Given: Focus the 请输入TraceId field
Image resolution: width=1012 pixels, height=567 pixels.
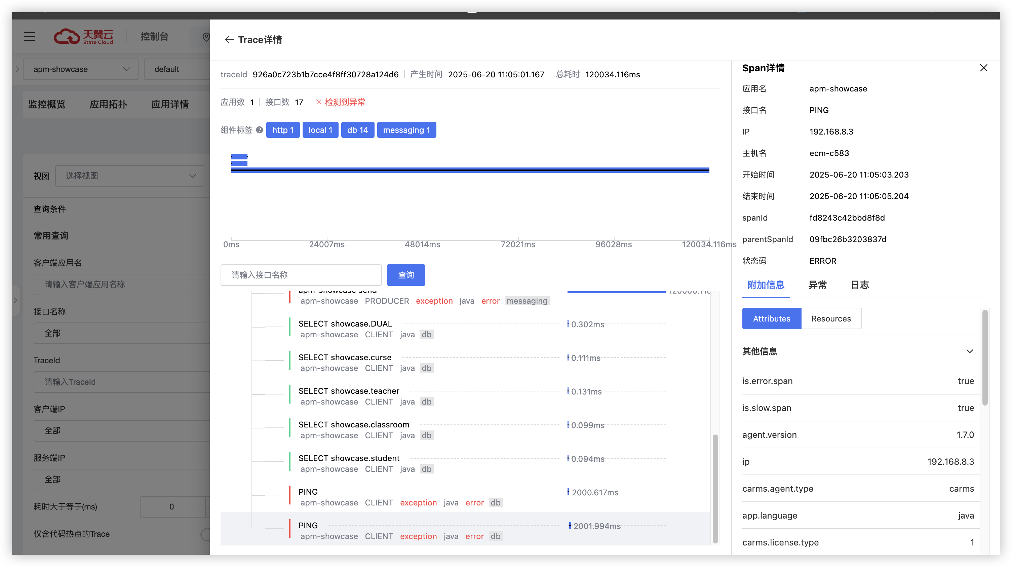Looking at the screenshot, I should [x=122, y=382].
